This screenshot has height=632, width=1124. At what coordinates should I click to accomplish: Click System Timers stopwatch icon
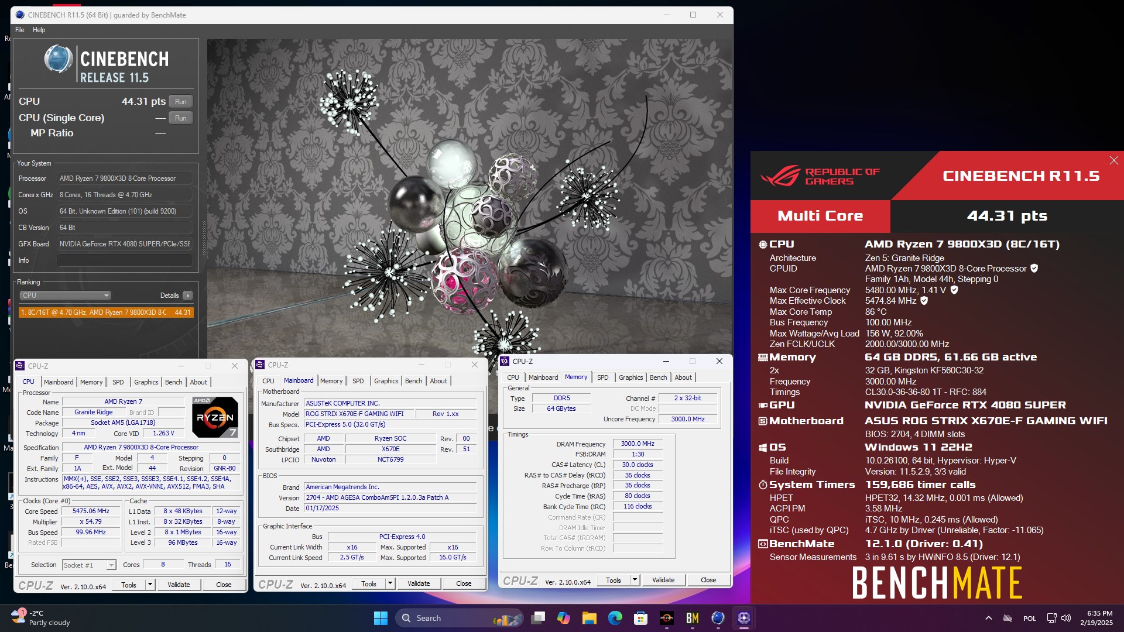pos(763,485)
